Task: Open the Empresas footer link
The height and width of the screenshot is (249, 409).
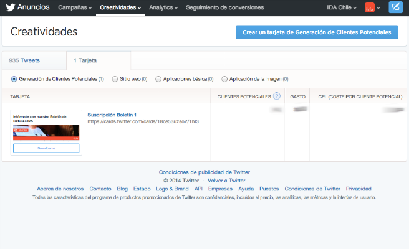Action: 220,189
